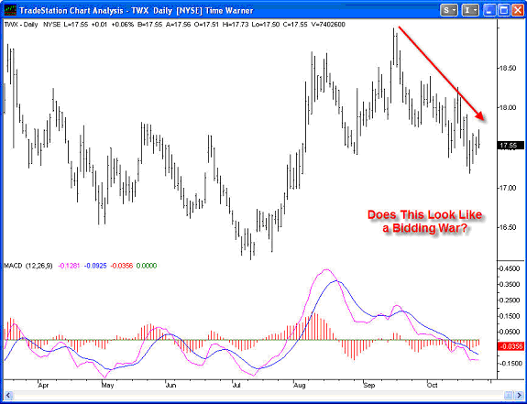Image resolution: width=527 pixels, height=404 pixels.
Task: Click the Apr date axis label
Action: 43,386
